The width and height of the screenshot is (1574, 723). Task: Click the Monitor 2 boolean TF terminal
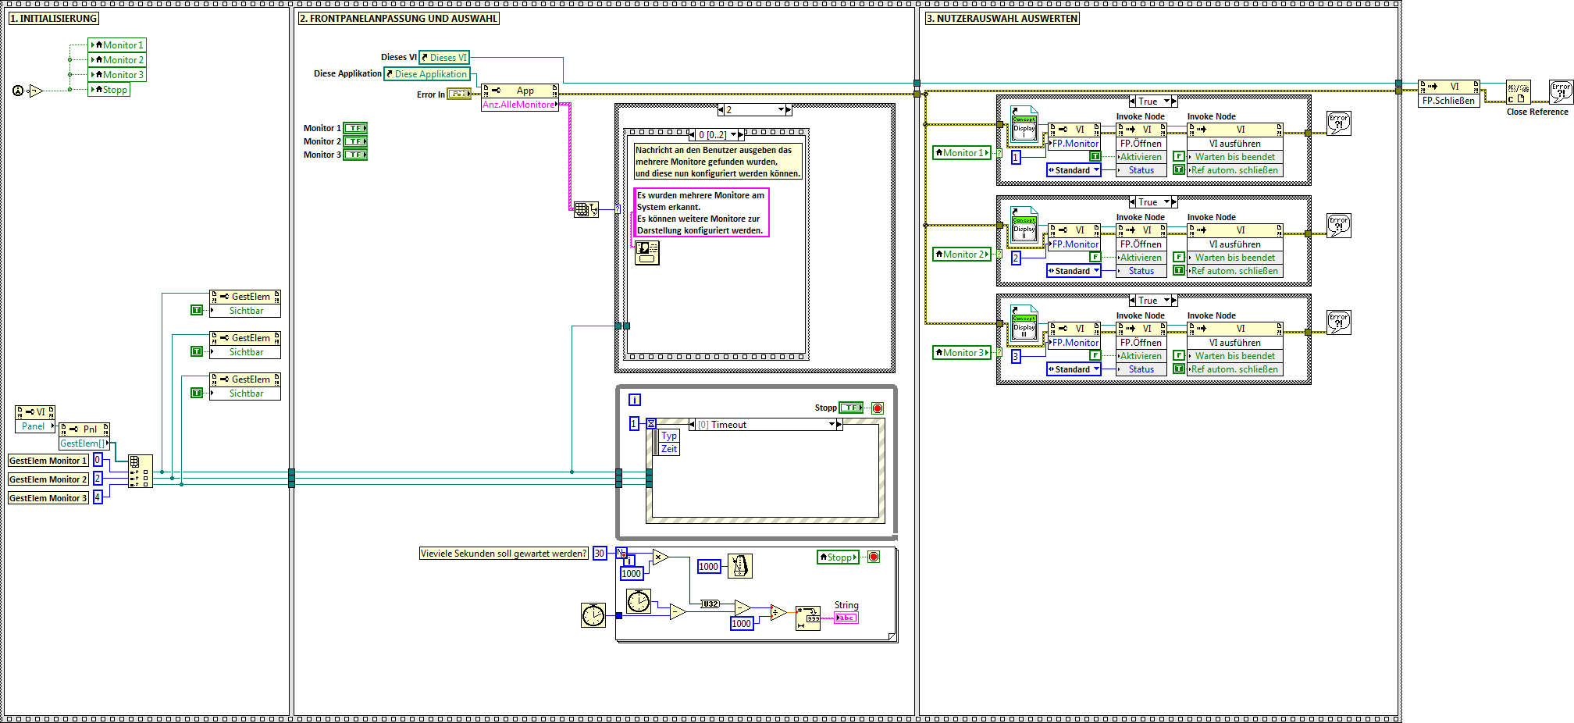click(x=355, y=141)
